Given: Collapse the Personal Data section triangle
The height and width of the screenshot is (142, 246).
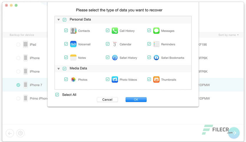Looking at the screenshot, I should 59,20.
